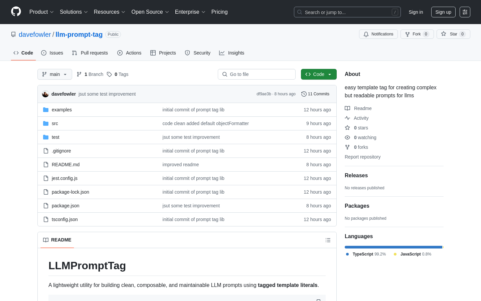Select the README tab in file panel
This screenshot has width=481, height=301.
coord(57,240)
